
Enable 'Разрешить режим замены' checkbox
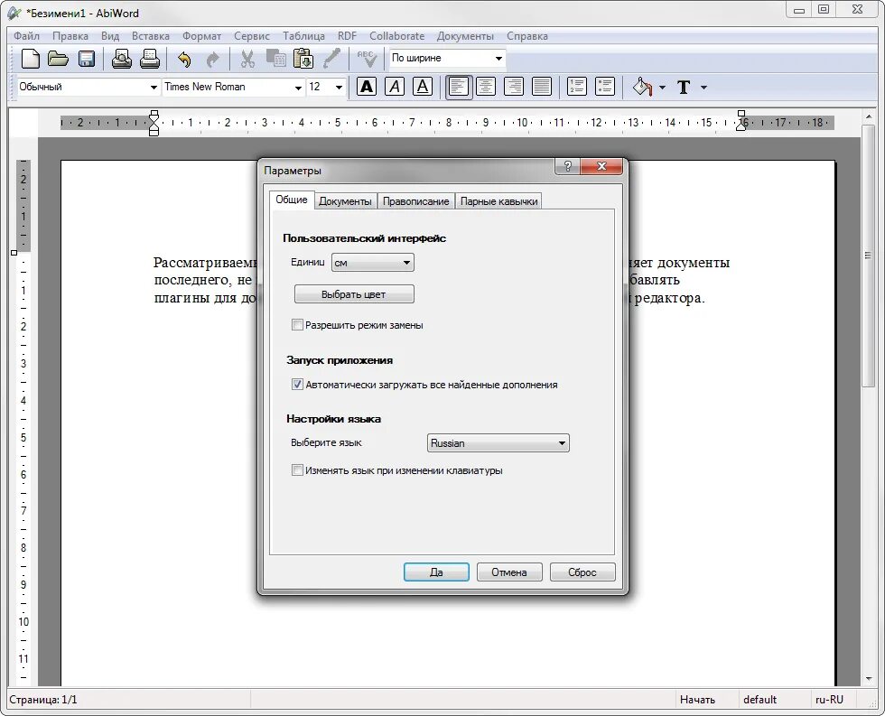point(297,324)
